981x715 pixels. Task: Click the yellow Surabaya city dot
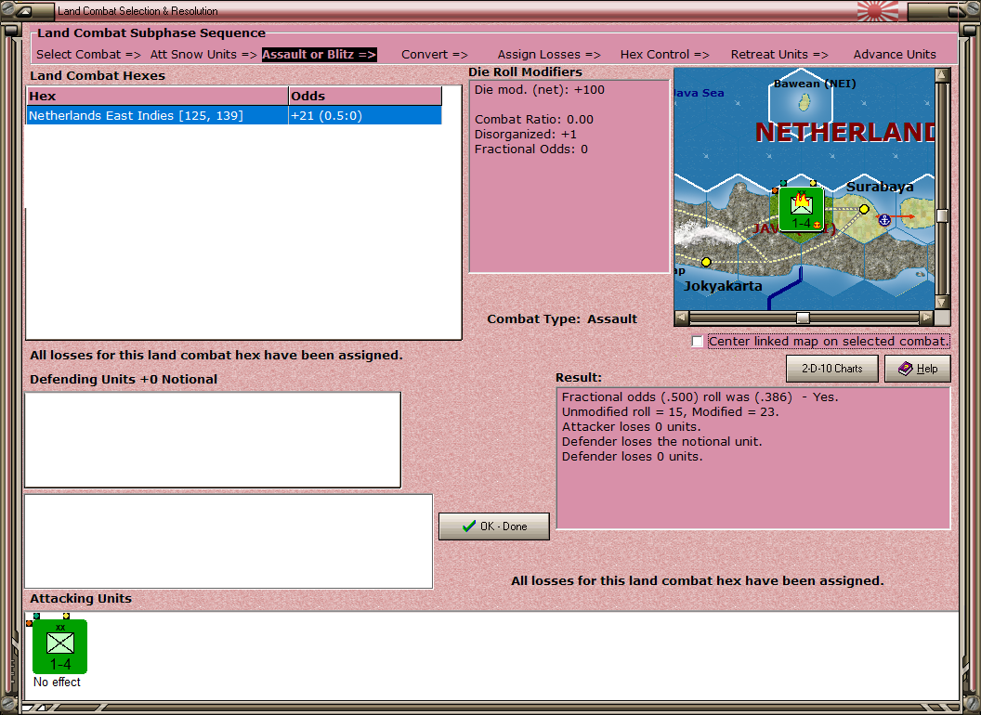[864, 209]
